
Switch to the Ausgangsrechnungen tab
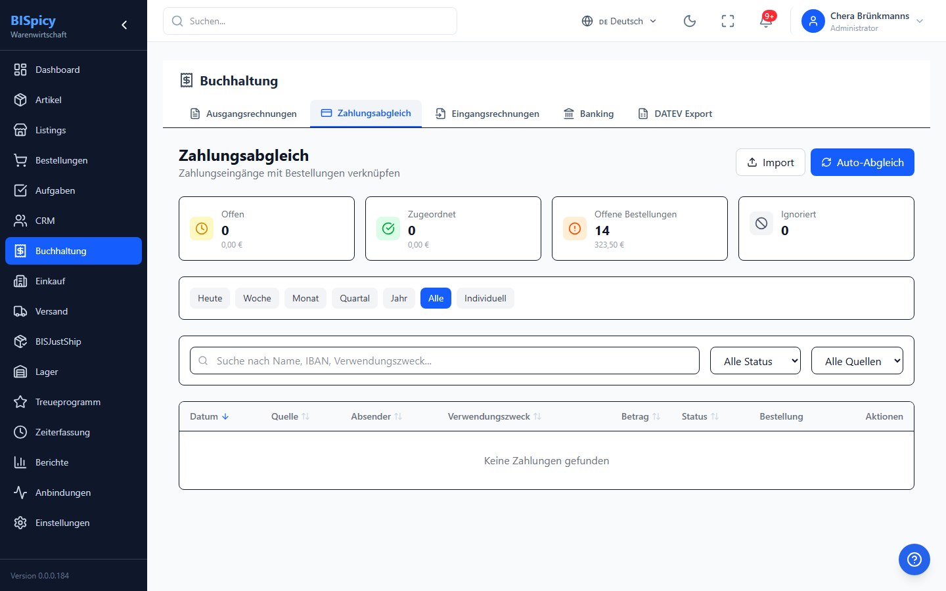click(x=243, y=114)
